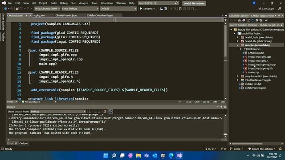
Task: Open the Windows Start menu
Action: coord(106,156)
